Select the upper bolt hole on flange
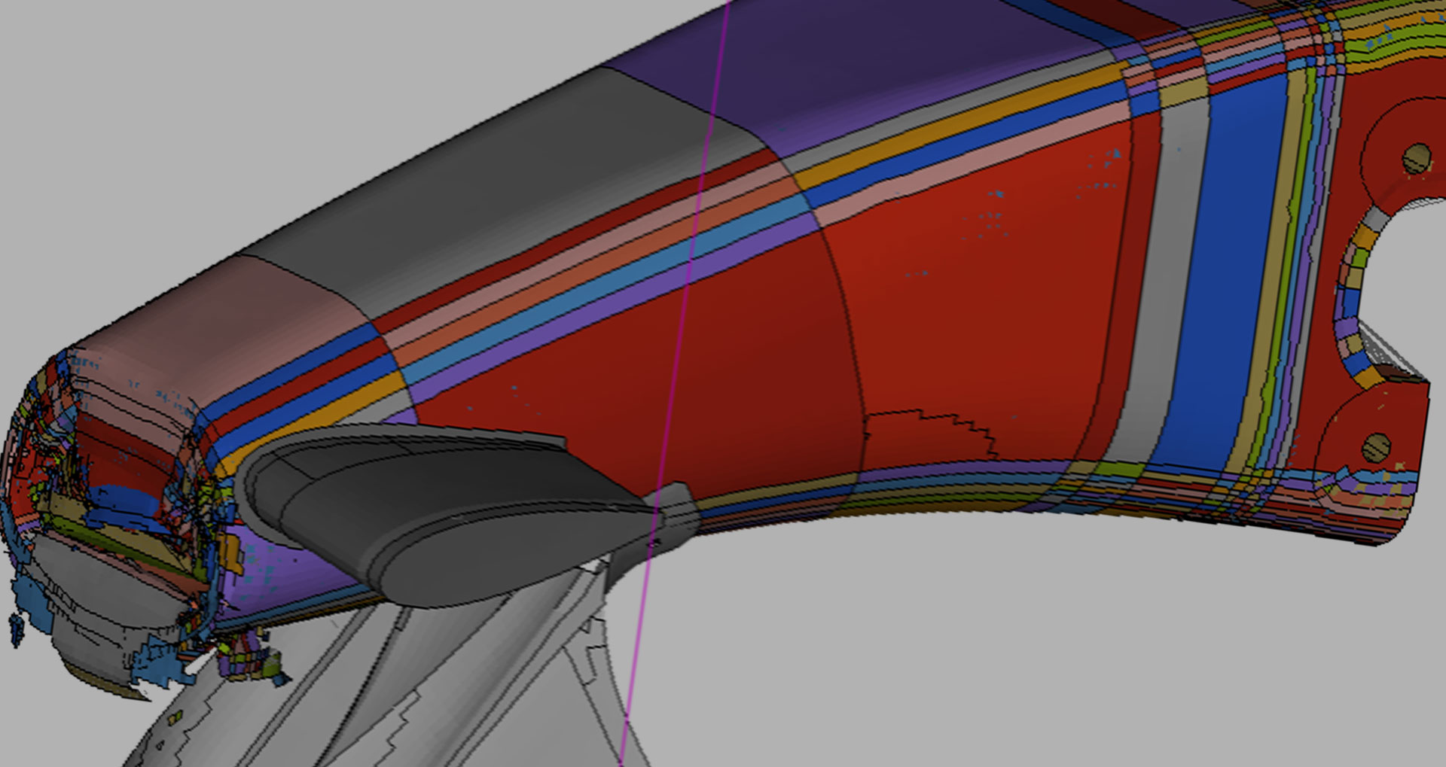 (x=1417, y=159)
